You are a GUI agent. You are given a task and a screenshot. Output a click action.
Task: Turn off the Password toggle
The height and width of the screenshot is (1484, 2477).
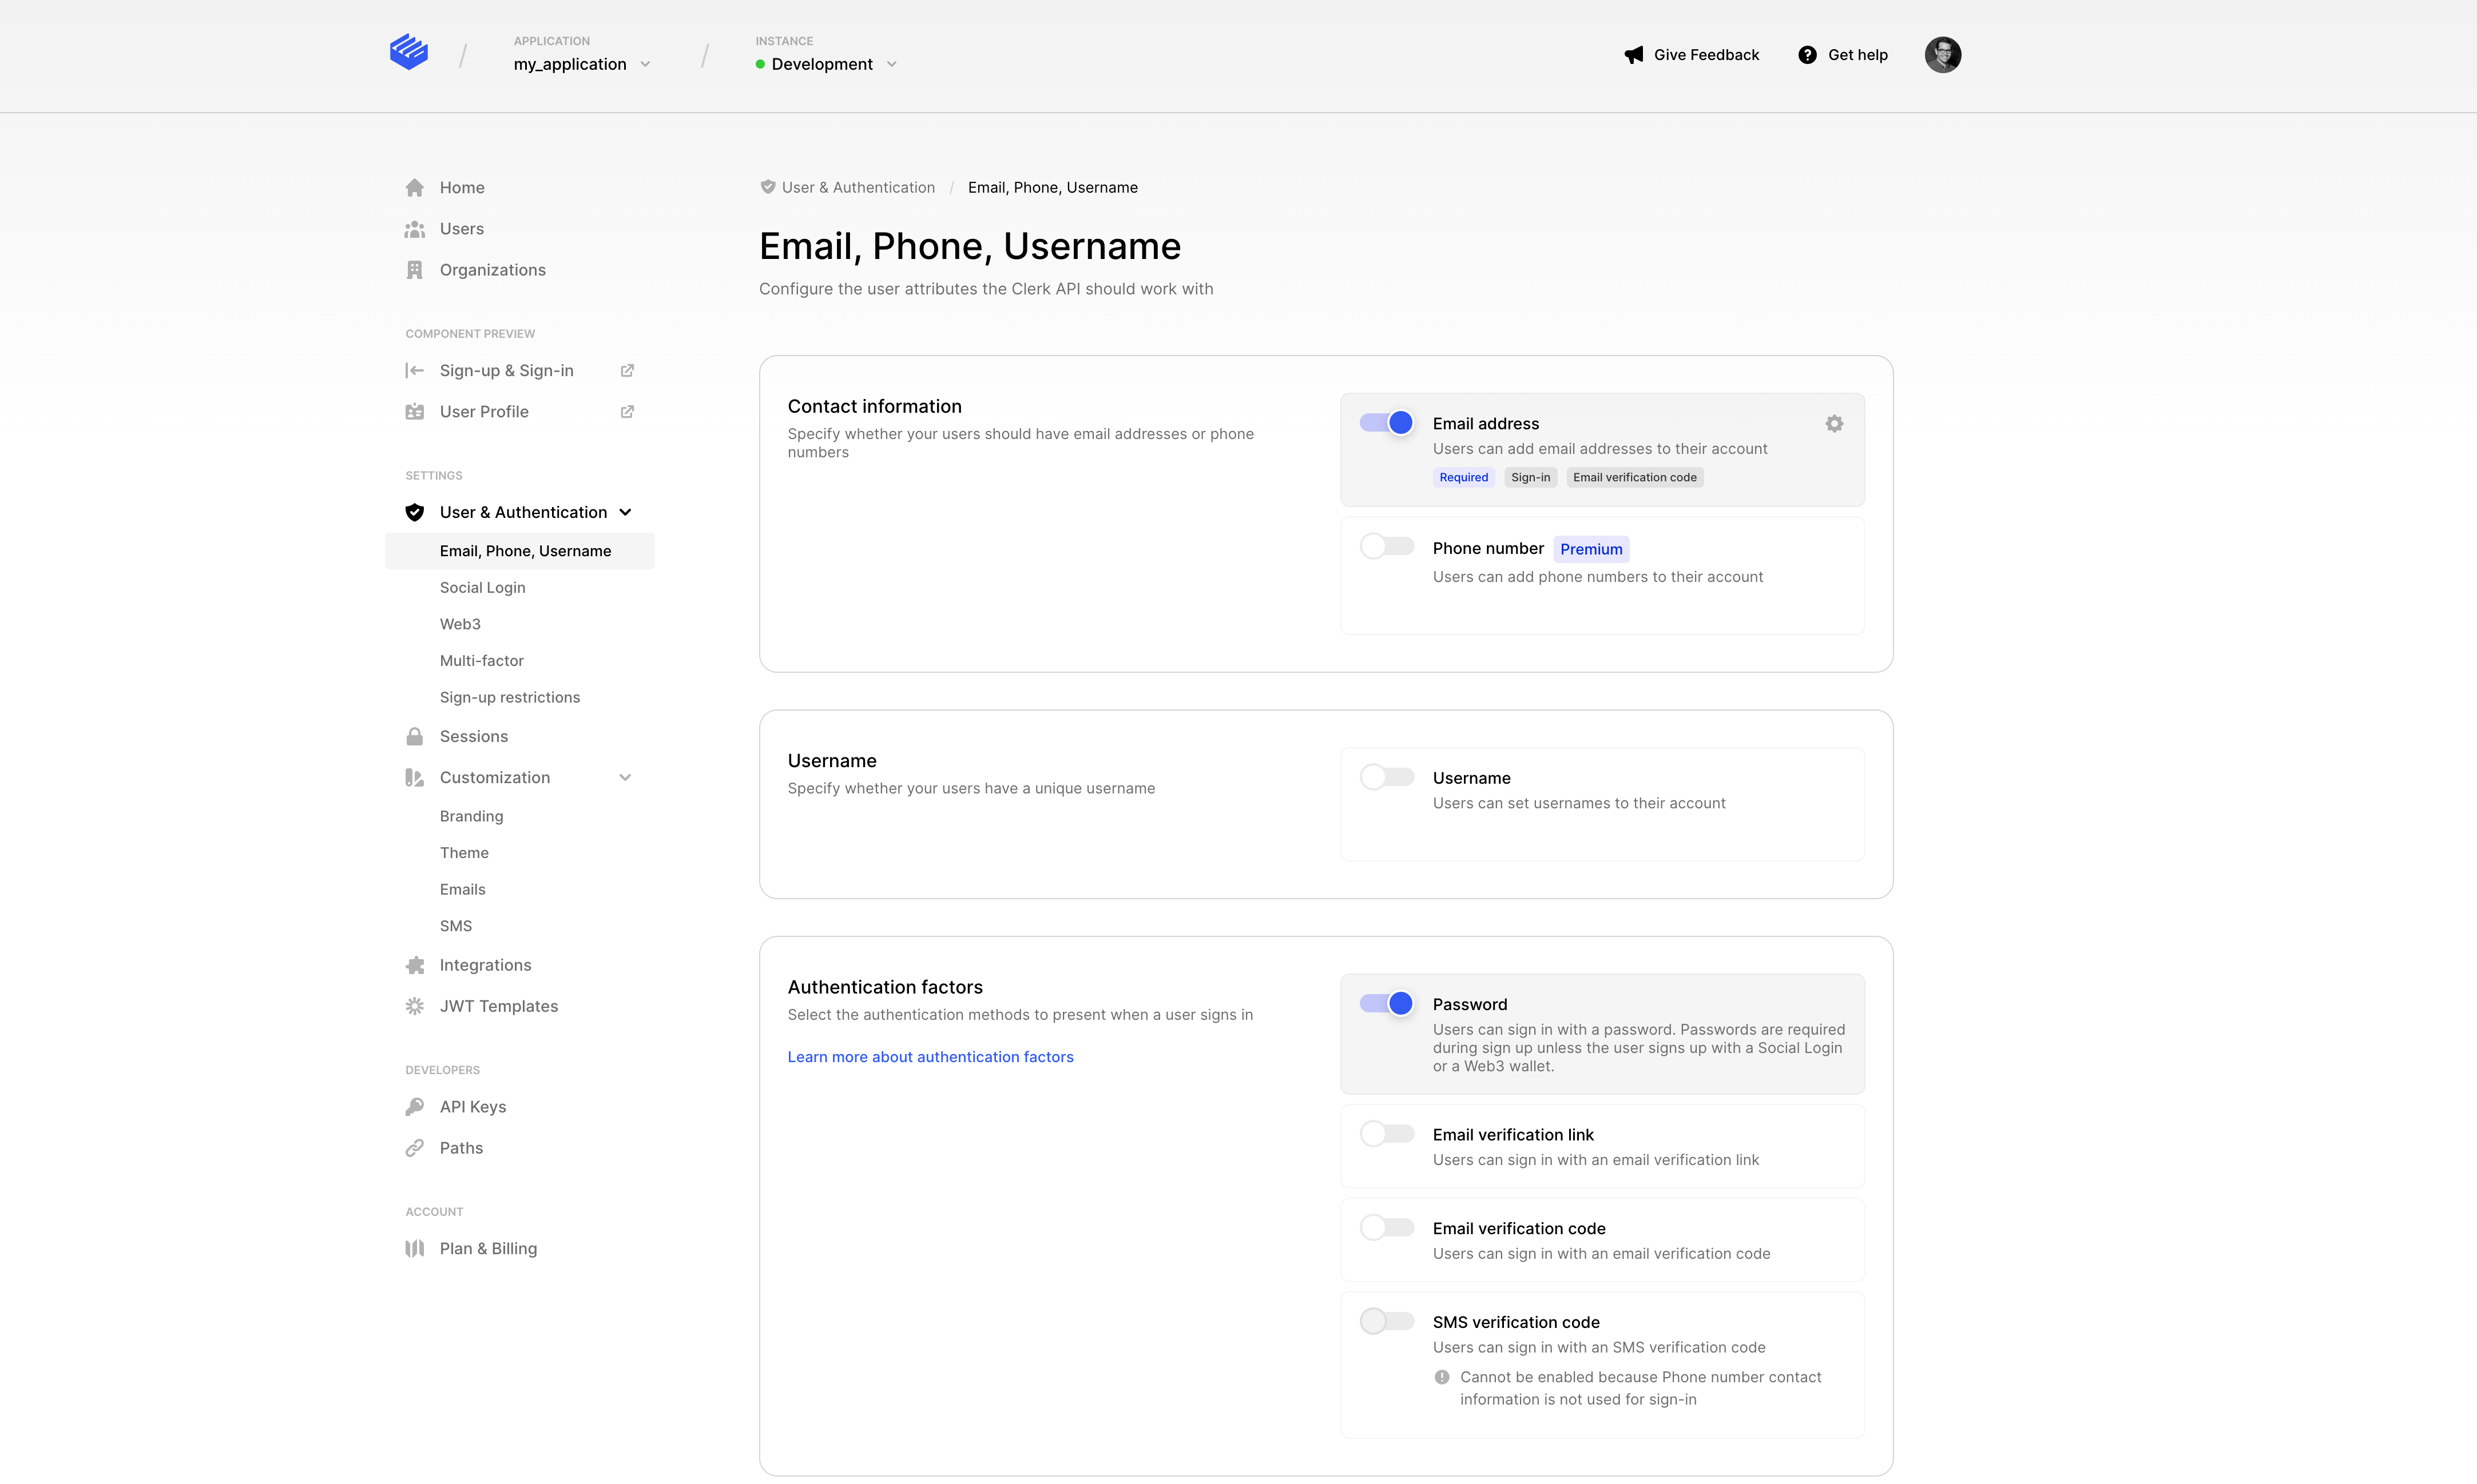[x=1387, y=1003]
